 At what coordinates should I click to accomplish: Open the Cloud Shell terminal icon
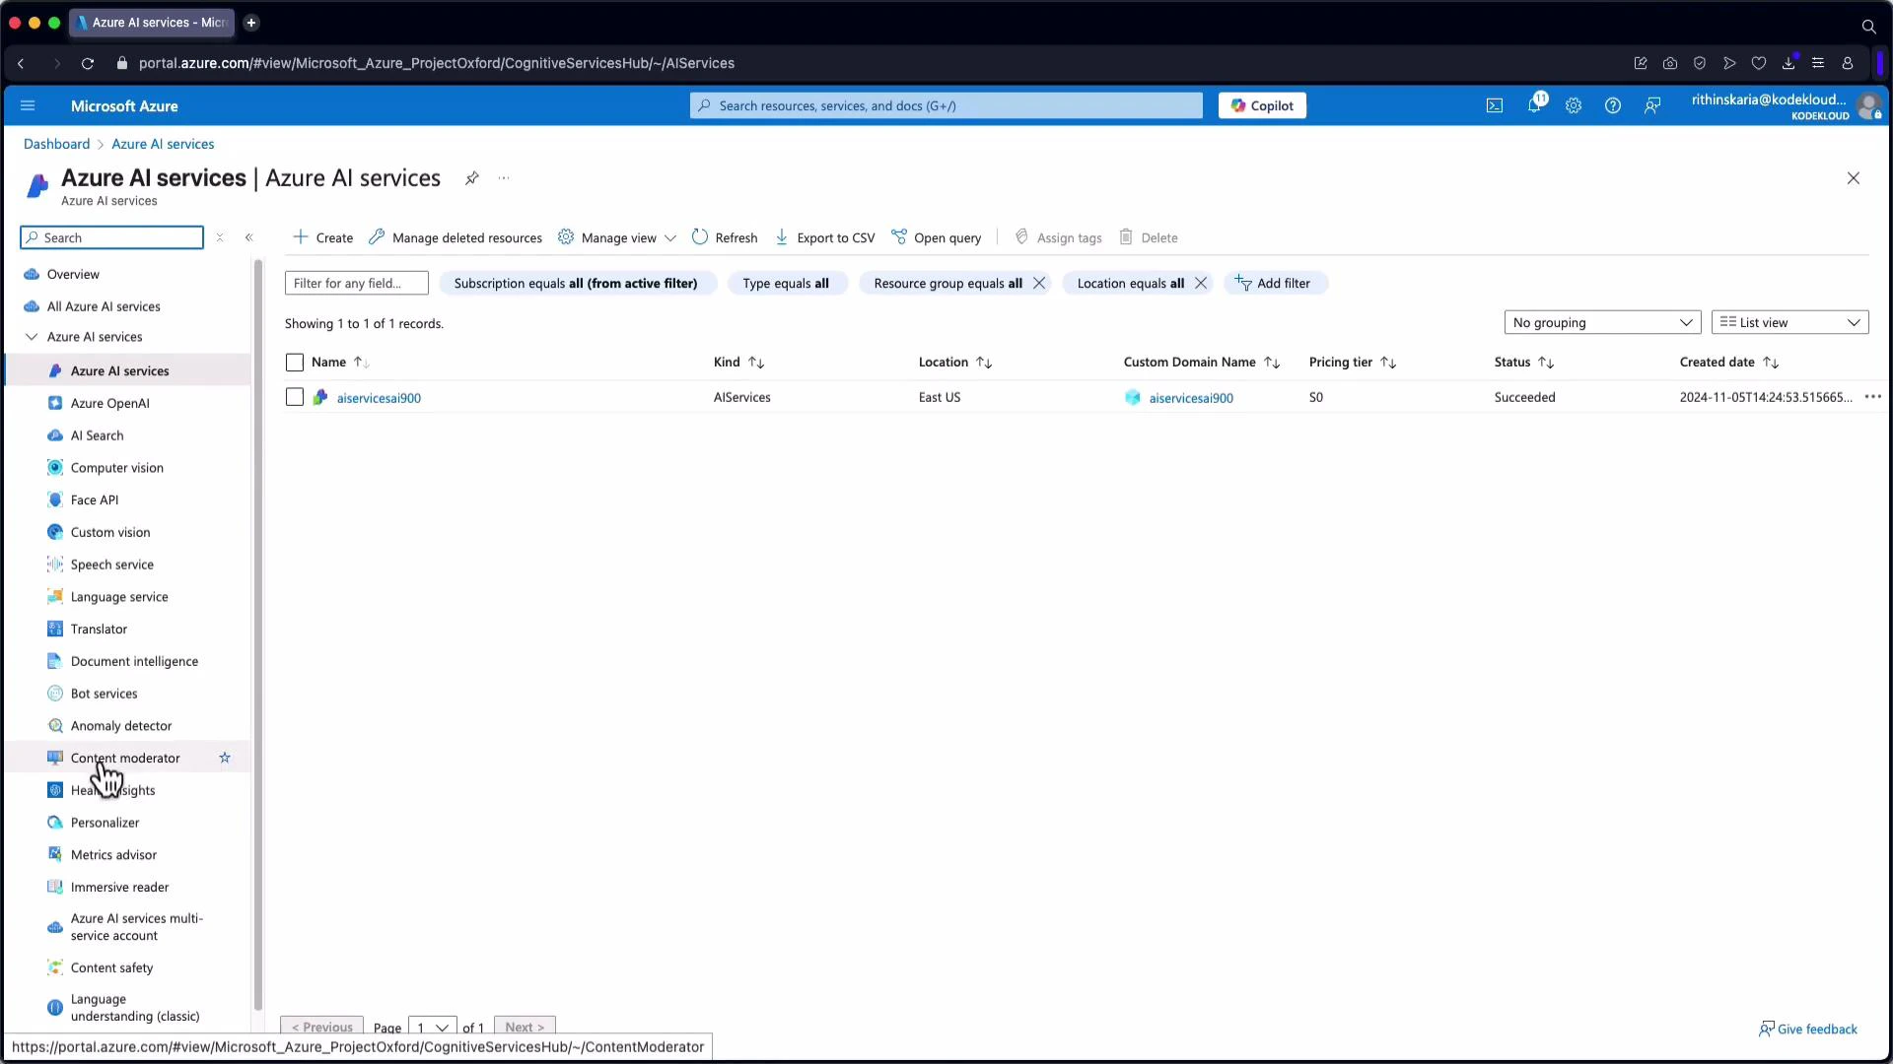(1495, 105)
